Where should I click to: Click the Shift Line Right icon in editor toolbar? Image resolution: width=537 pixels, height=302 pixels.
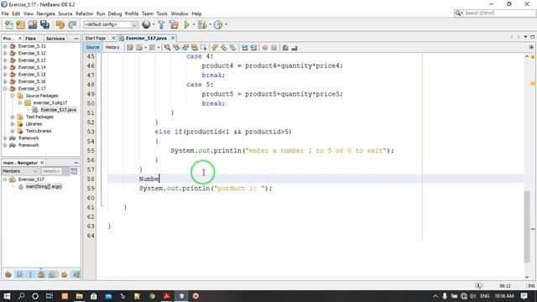pyautogui.click(x=253, y=48)
